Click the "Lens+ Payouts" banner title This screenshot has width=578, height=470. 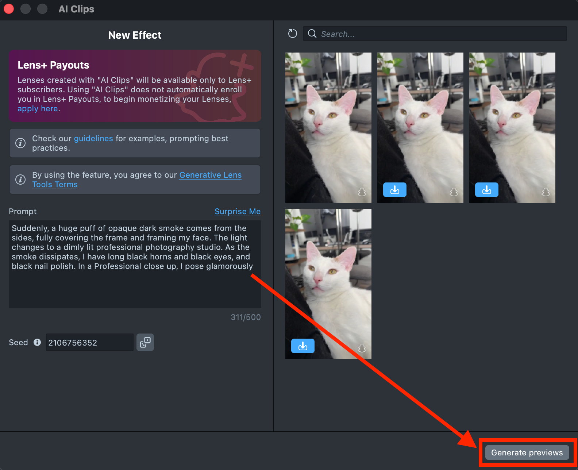54,65
